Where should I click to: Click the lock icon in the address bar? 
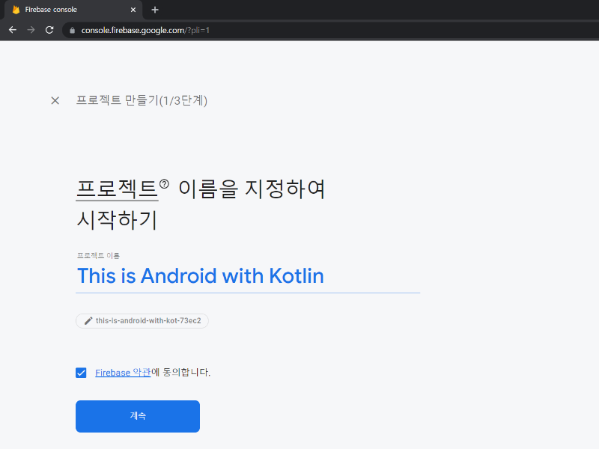pyautogui.click(x=72, y=30)
